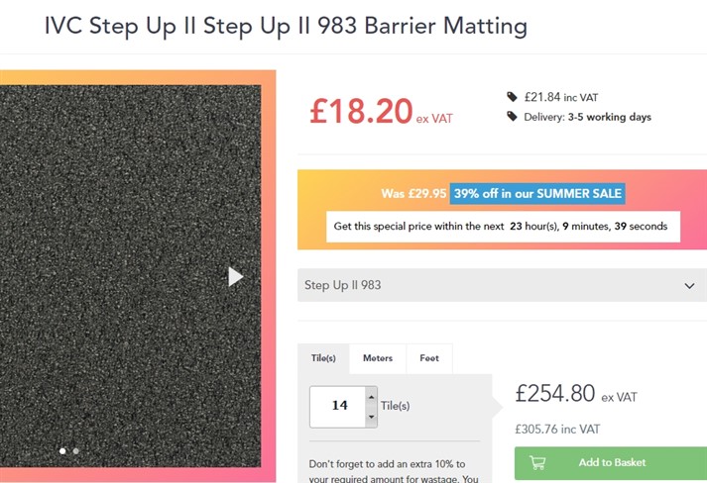Screen dimensions: 707x483
Task: Switch to the Tile(s) tab
Action: [323, 358]
